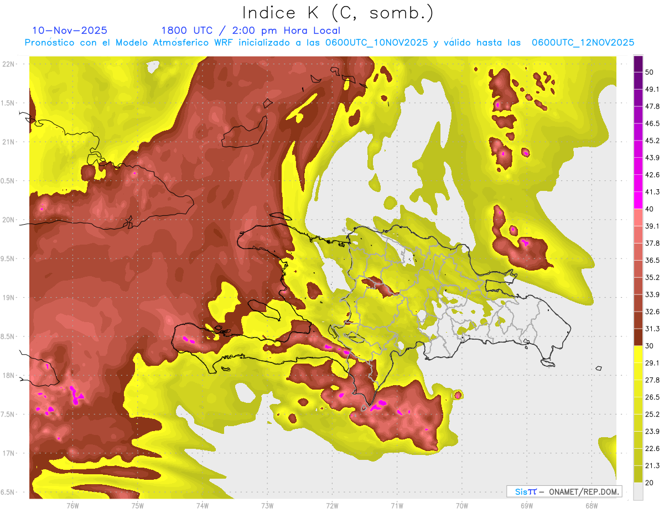Click the color scale value "39.1"
664x513 pixels.
[x=652, y=226]
